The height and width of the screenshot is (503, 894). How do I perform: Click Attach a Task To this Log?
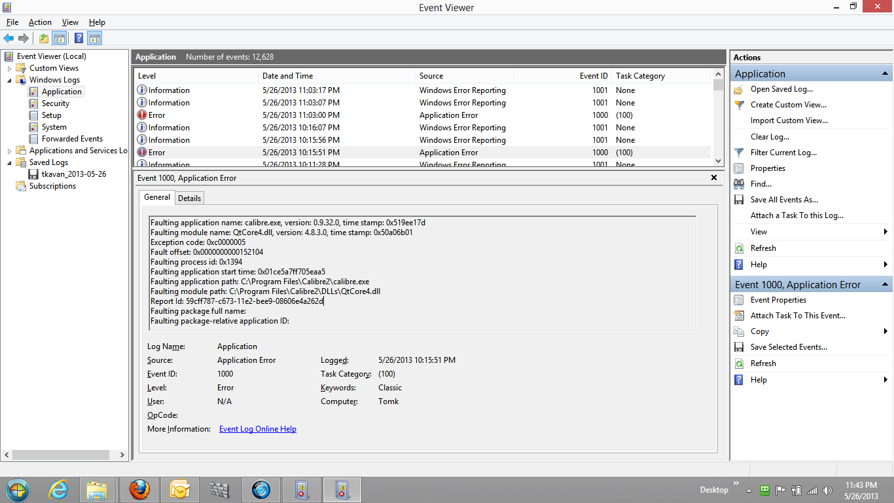point(797,215)
